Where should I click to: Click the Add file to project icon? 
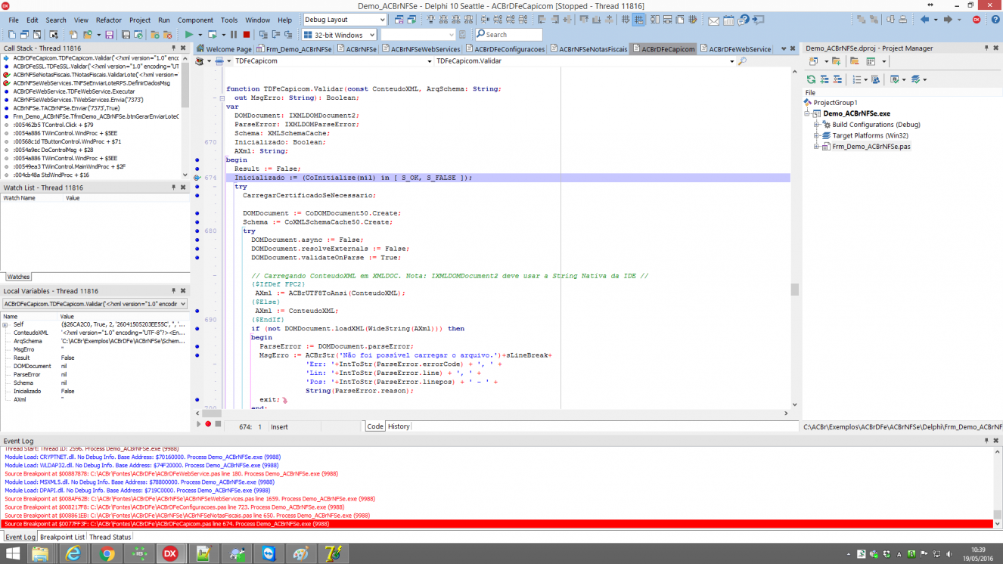click(x=156, y=35)
